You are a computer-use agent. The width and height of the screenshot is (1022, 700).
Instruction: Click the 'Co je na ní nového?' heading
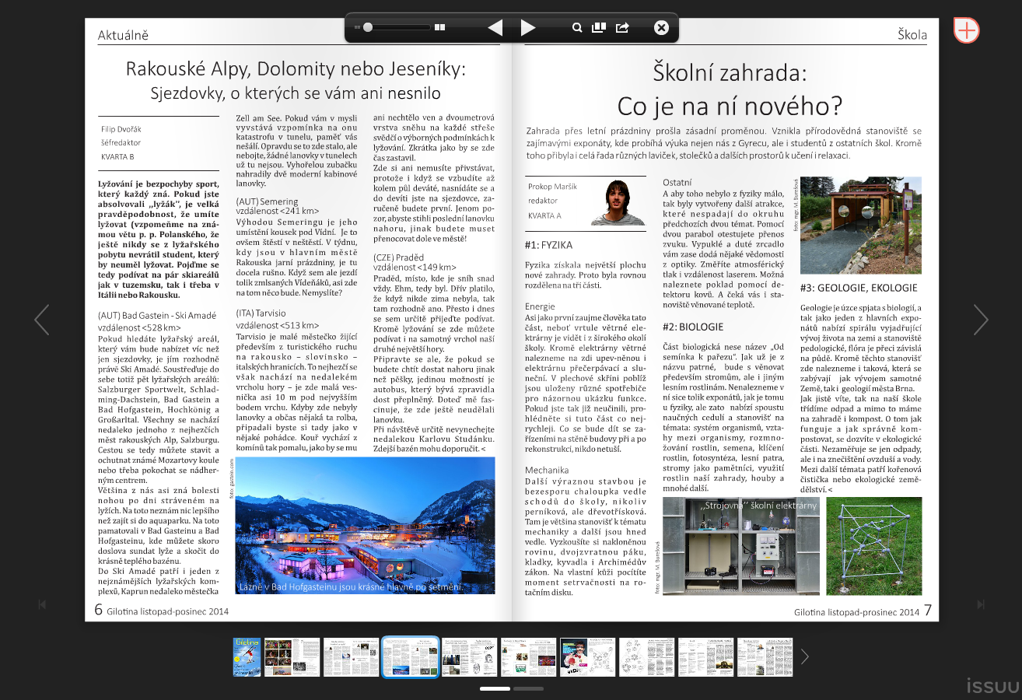730,105
